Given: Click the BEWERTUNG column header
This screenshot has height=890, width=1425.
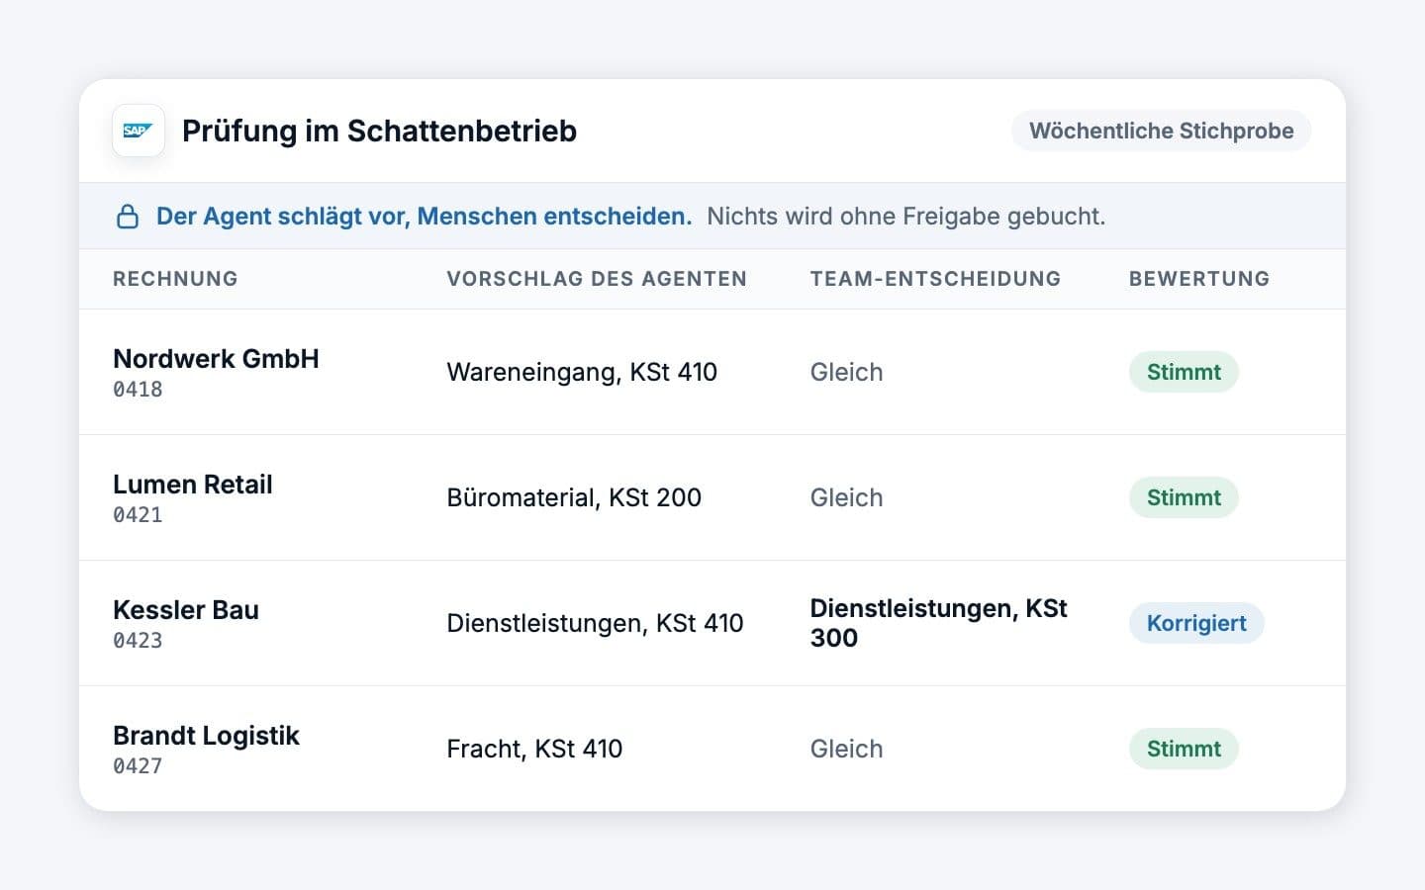Looking at the screenshot, I should click(1199, 279).
